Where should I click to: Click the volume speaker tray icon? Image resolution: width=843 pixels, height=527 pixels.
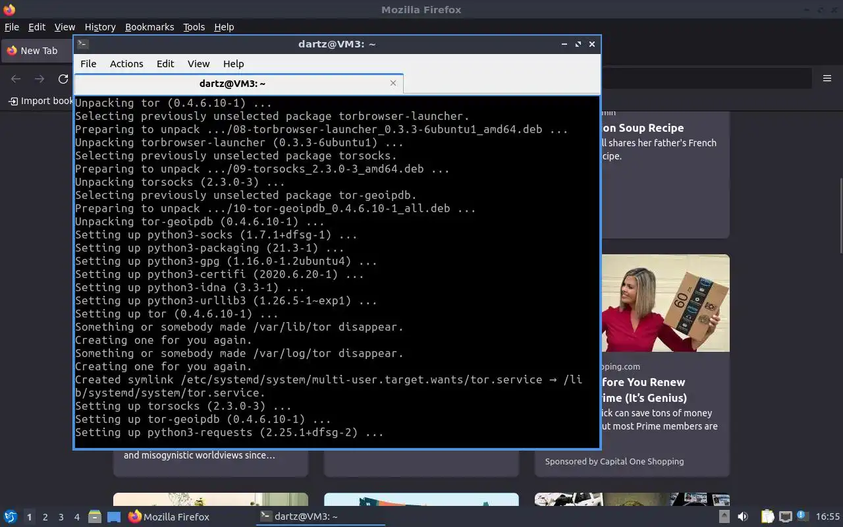click(743, 516)
